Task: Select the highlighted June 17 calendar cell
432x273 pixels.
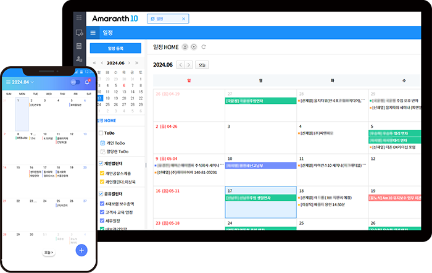Action: (260, 202)
